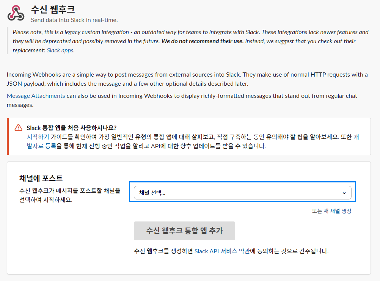This screenshot has width=380, height=281.
Task: Click the 채널에 포스트 heading
Action: click(x=41, y=178)
